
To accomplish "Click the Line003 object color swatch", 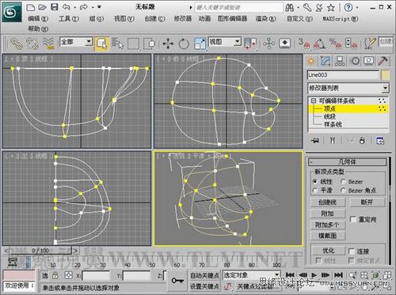I will (386, 75).
